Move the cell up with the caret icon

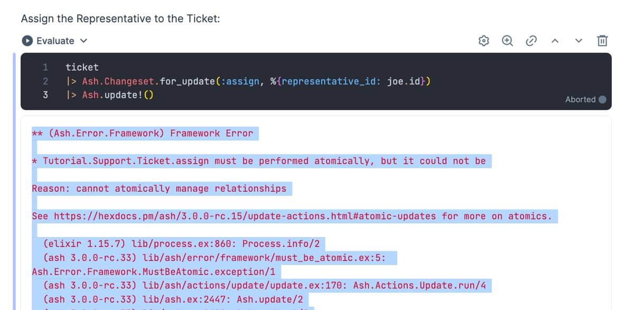click(555, 41)
